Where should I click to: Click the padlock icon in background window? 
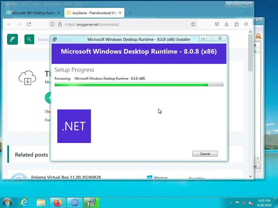tap(258, 36)
